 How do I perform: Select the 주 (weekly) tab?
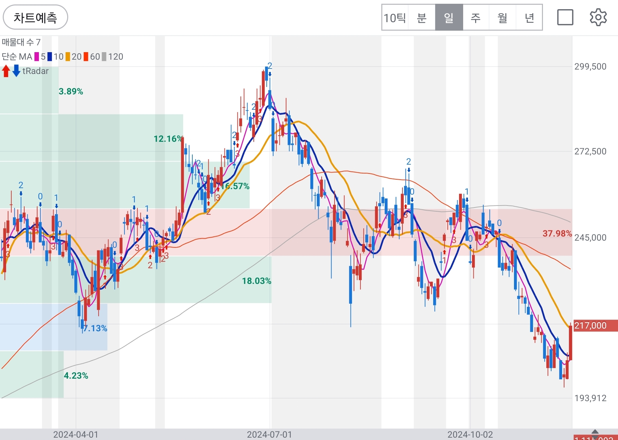(x=476, y=18)
